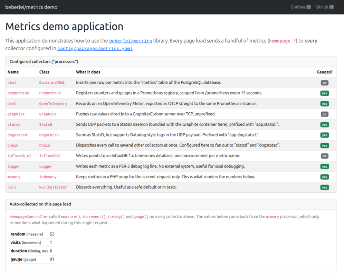Click the 'no' badge in graphite row
Image resolution: width=344 pixels, height=276 pixels.
(324, 114)
